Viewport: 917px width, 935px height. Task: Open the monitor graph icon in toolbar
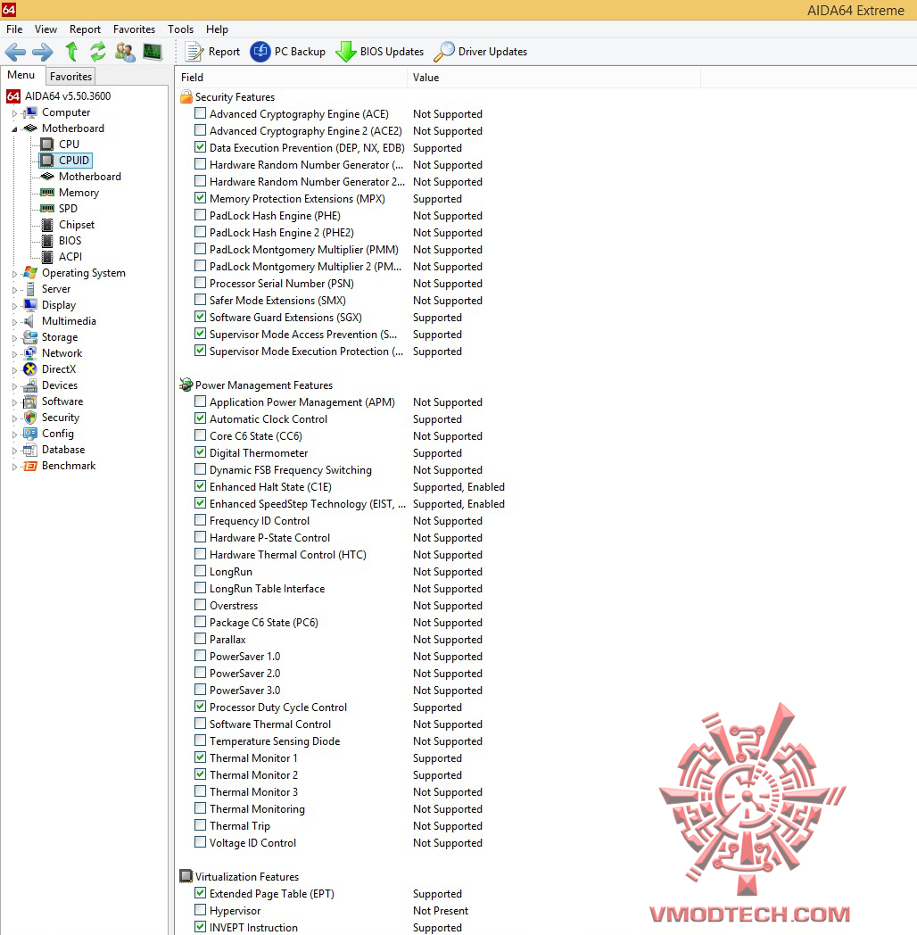[x=153, y=52]
